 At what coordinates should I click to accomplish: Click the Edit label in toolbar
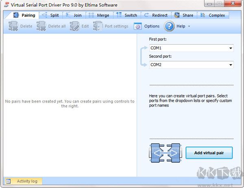[85, 26]
